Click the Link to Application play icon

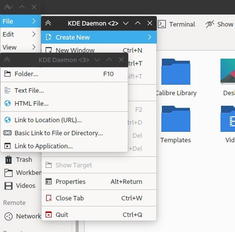[8, 146]
